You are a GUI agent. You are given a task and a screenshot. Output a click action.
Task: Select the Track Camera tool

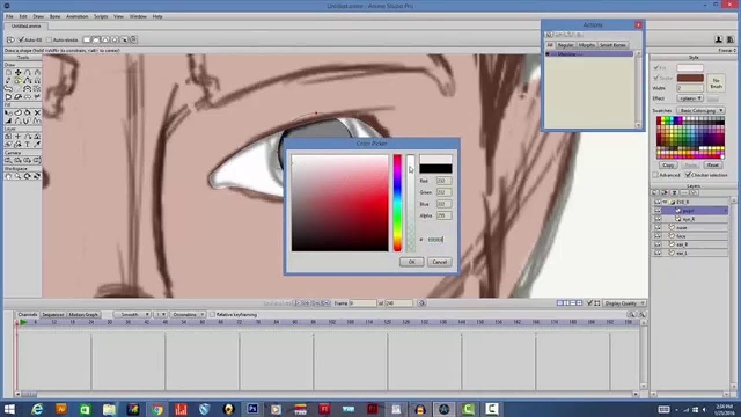click(x=9, y=160)
